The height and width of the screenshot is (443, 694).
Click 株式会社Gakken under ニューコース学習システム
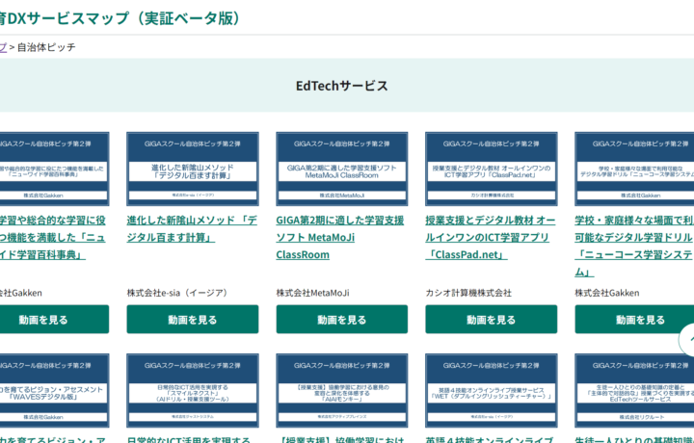point(607,293)
